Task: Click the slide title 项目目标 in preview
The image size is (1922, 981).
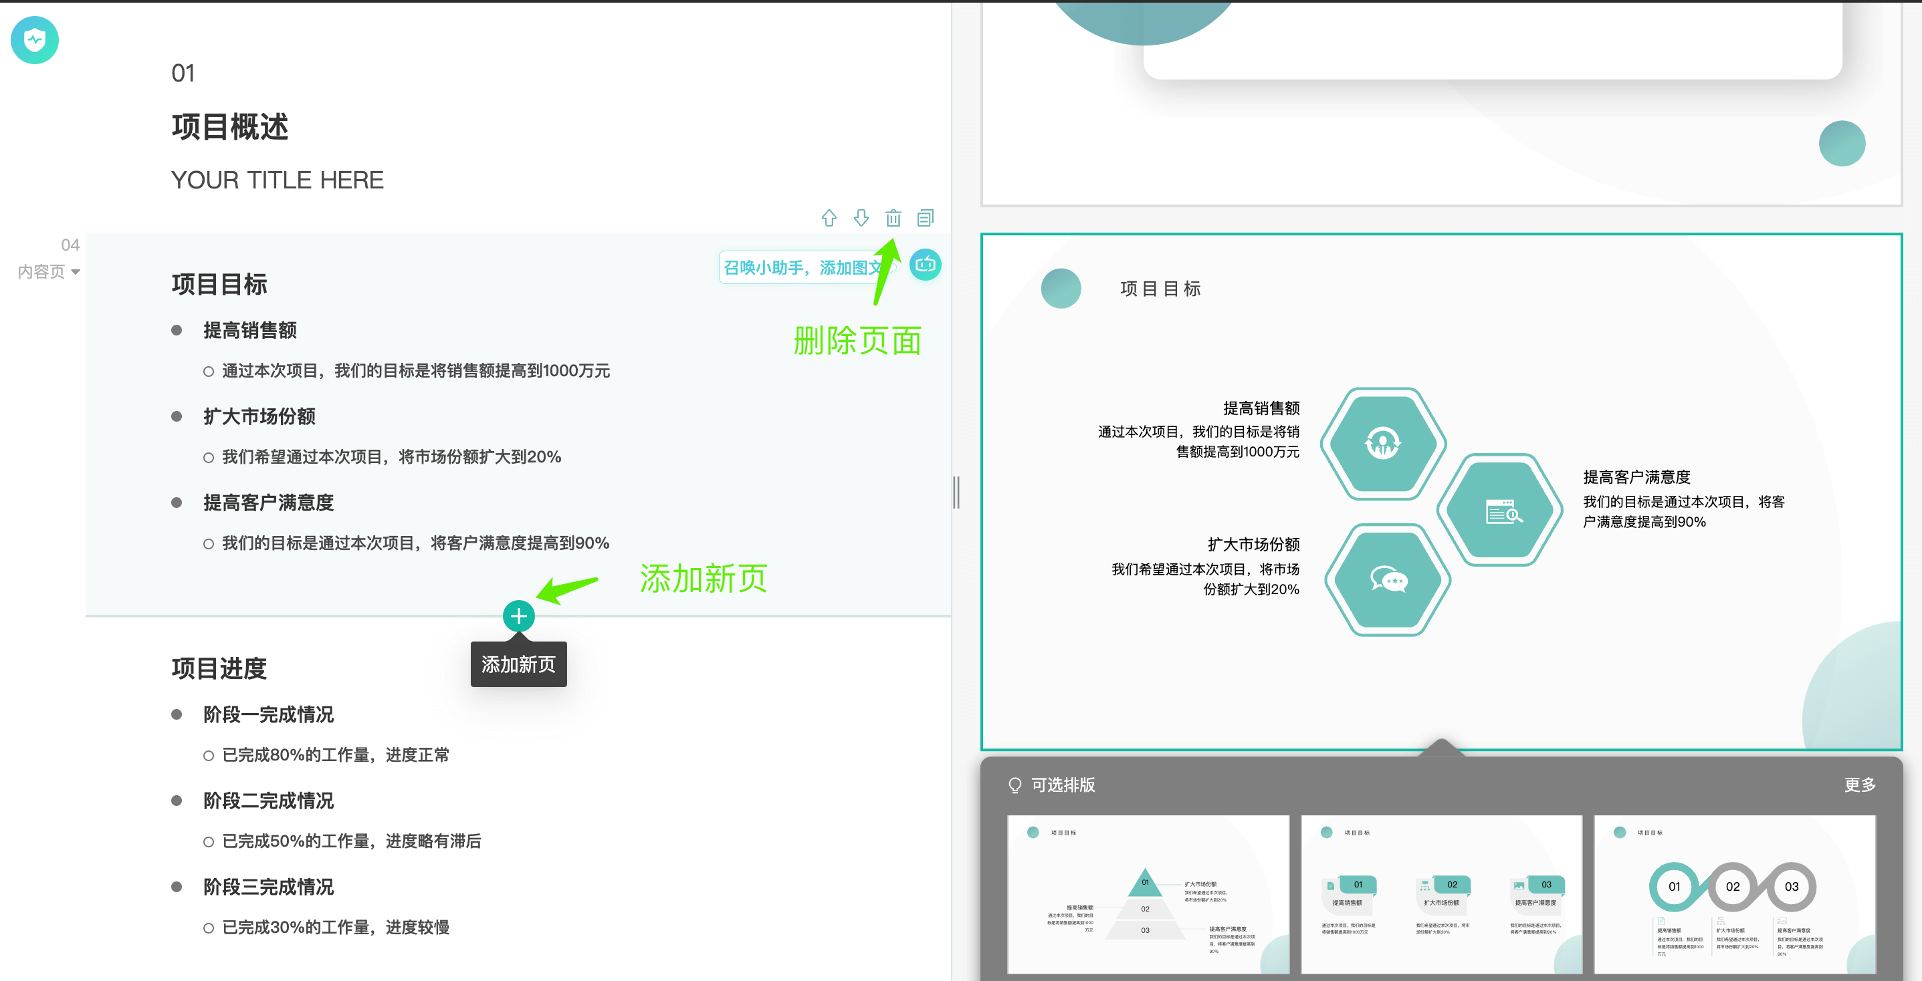Action: (1160, 289)
